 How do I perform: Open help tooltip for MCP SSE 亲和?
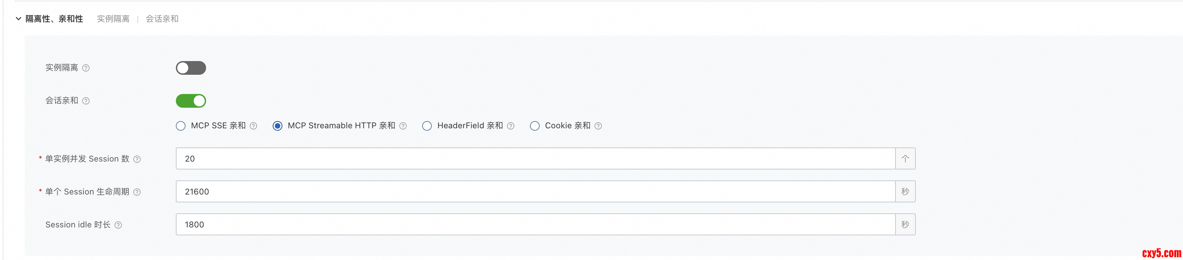click(253, 126)
